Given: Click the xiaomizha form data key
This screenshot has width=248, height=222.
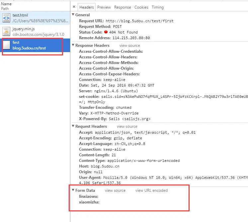Looking at the screenshot, I should coord(89,202).
